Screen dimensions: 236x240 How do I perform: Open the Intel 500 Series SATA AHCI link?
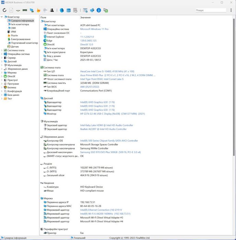click(109, 141)
